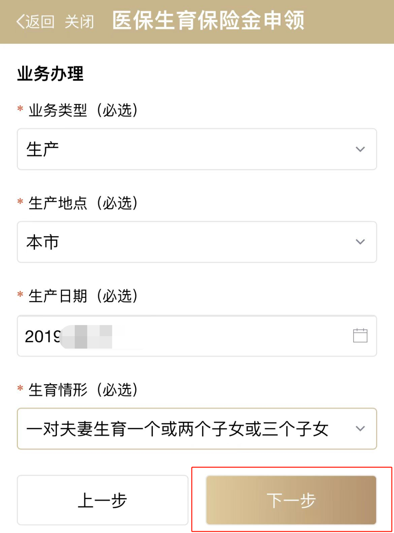Open the calendar date picker icon

click(x=360, y=335)
